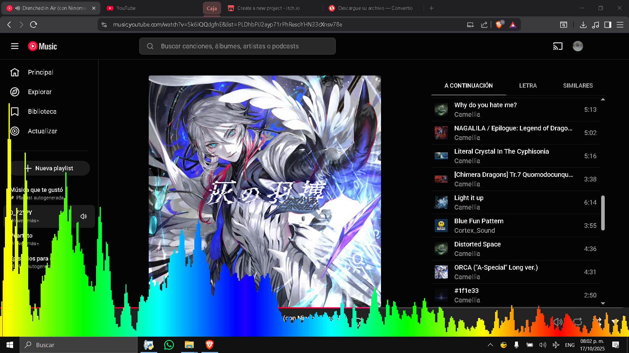Mute the player volume icon
The height and width of the screenshot is (353, 629).
(x=558, y=322)
